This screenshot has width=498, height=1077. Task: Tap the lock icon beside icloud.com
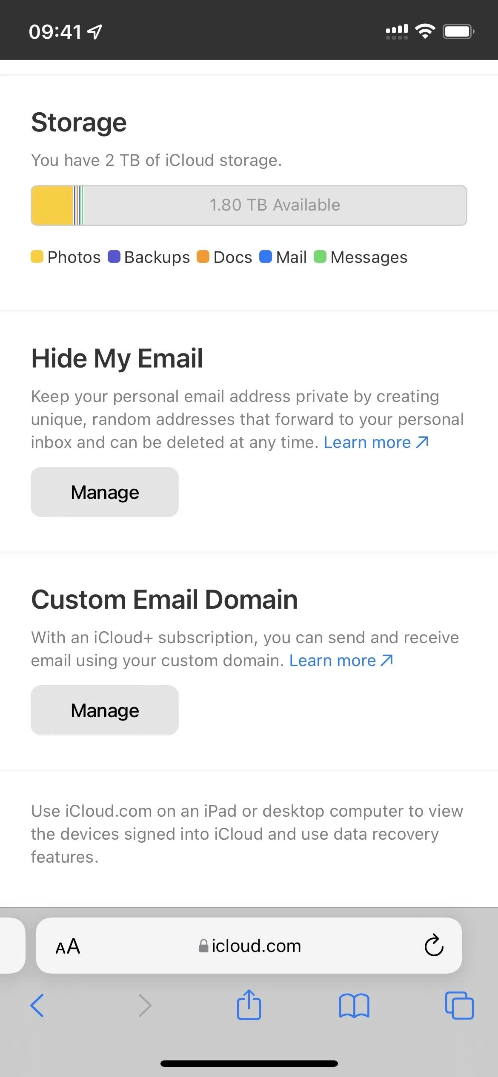tap(203, 946)
